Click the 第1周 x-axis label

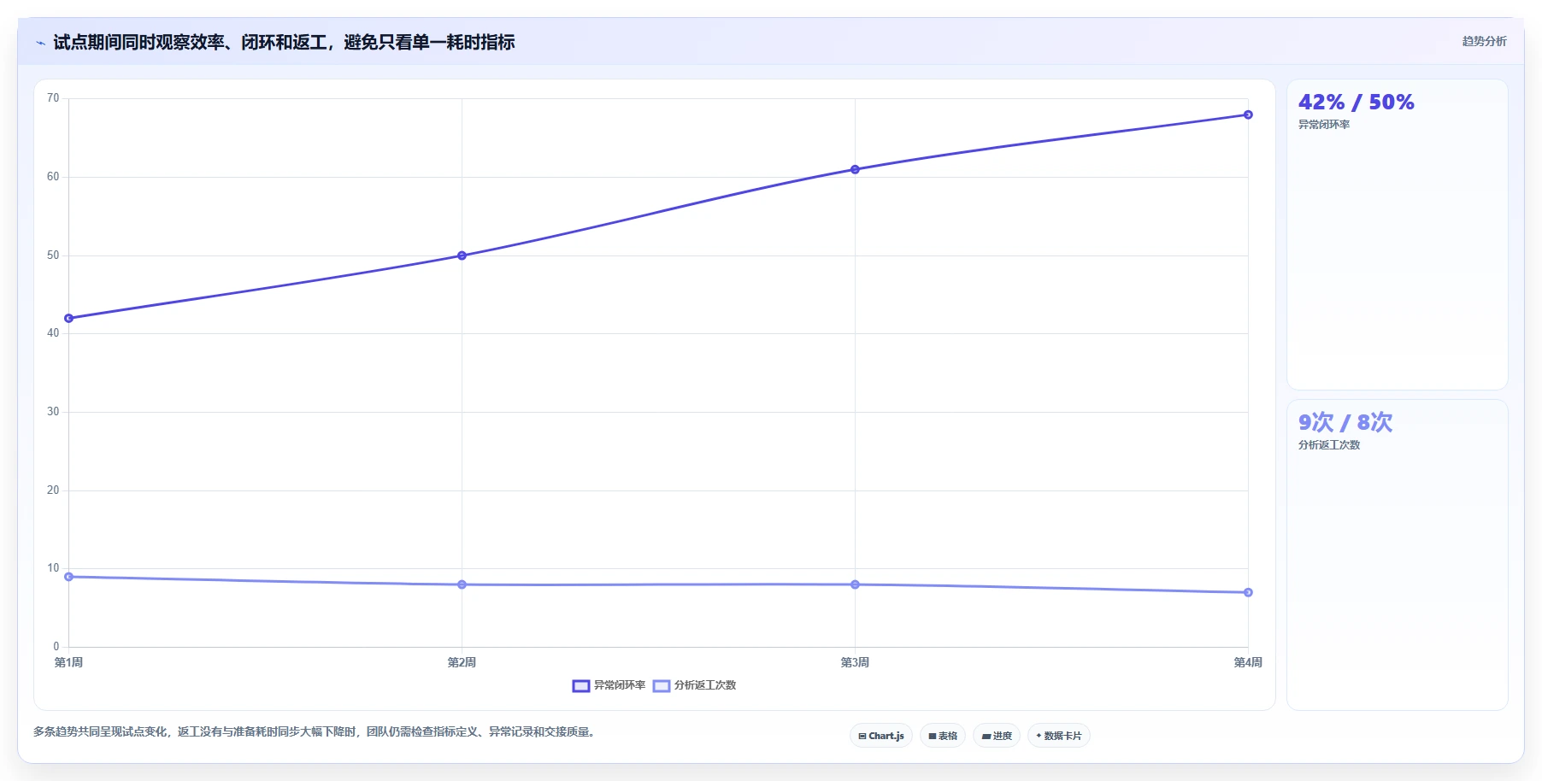68,662
